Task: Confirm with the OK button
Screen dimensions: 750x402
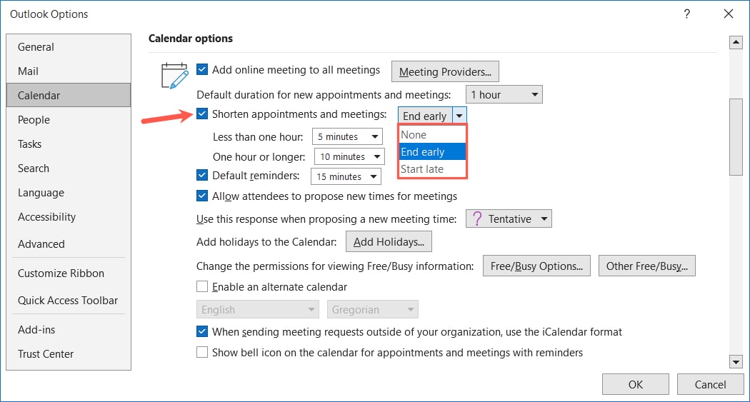Action: [x=636, y=384]
